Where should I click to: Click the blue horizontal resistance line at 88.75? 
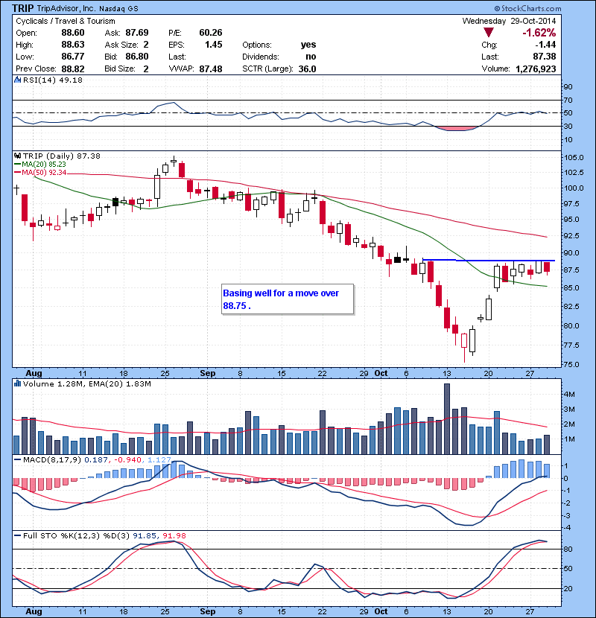(488, 261)
